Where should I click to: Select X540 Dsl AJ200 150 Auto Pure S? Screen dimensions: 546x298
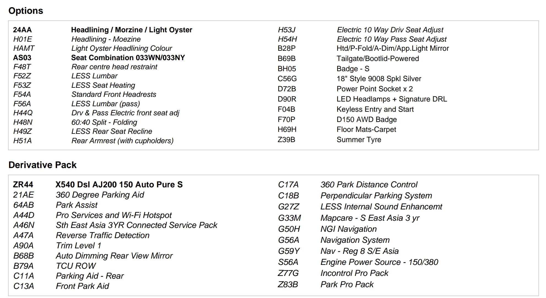[x=119, y=185]
